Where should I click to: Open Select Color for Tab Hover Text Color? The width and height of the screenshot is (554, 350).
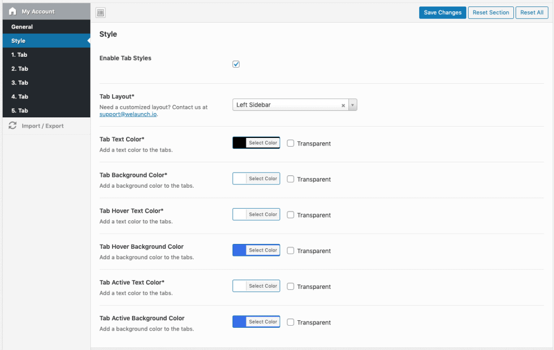[263, 215]
